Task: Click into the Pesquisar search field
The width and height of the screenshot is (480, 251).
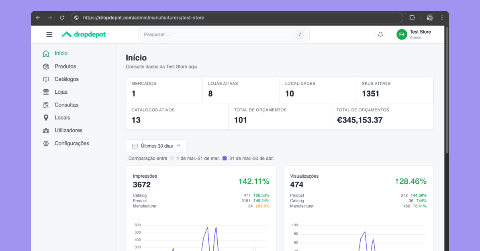Action: 224,34
